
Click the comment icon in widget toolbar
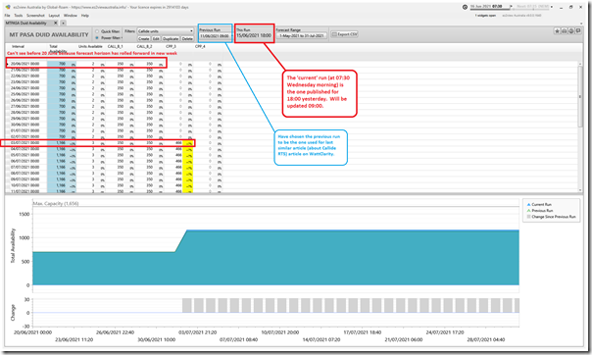click(x=578, y=31)
